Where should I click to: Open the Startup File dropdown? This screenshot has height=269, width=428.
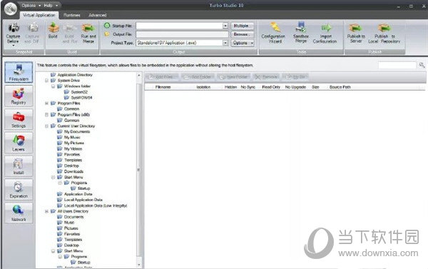(x=225, y=26)
